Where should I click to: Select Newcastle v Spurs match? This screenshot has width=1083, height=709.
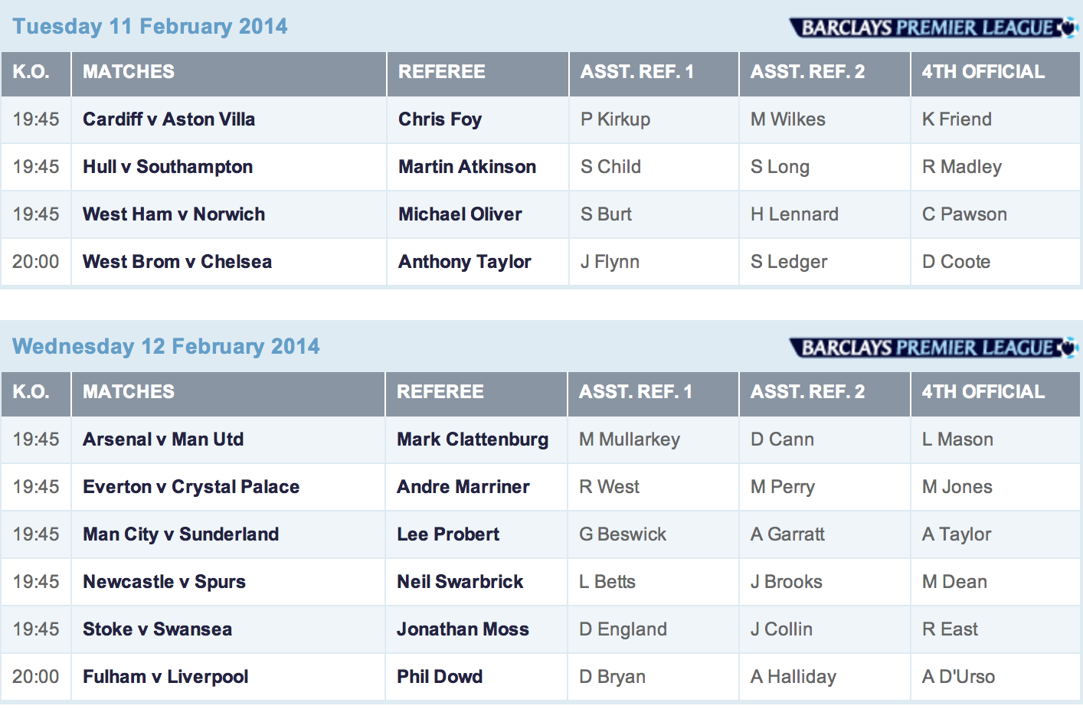(x=164, y=582)
